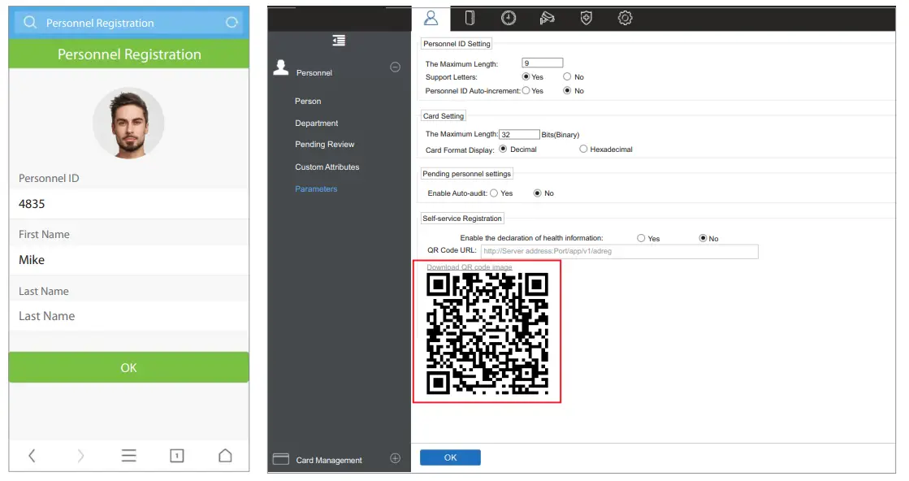Set Enable Auto-audit to No
The height and width of the screenshot is (481, 909).
538,193
